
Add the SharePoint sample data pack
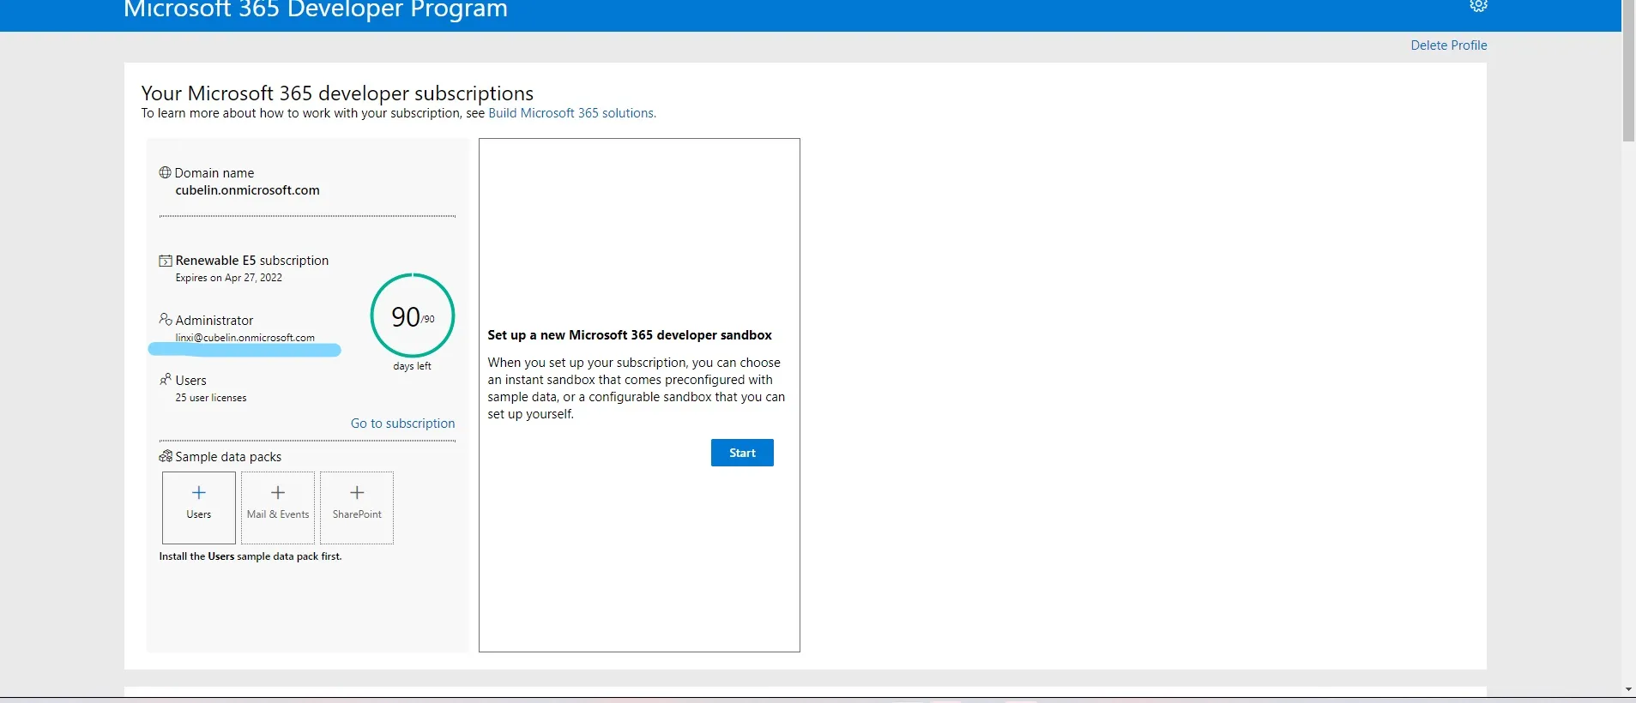coord(357,507)
